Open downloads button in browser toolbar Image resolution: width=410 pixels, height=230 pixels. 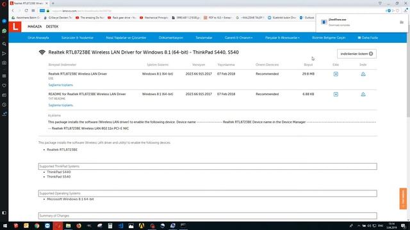point(406,10)
